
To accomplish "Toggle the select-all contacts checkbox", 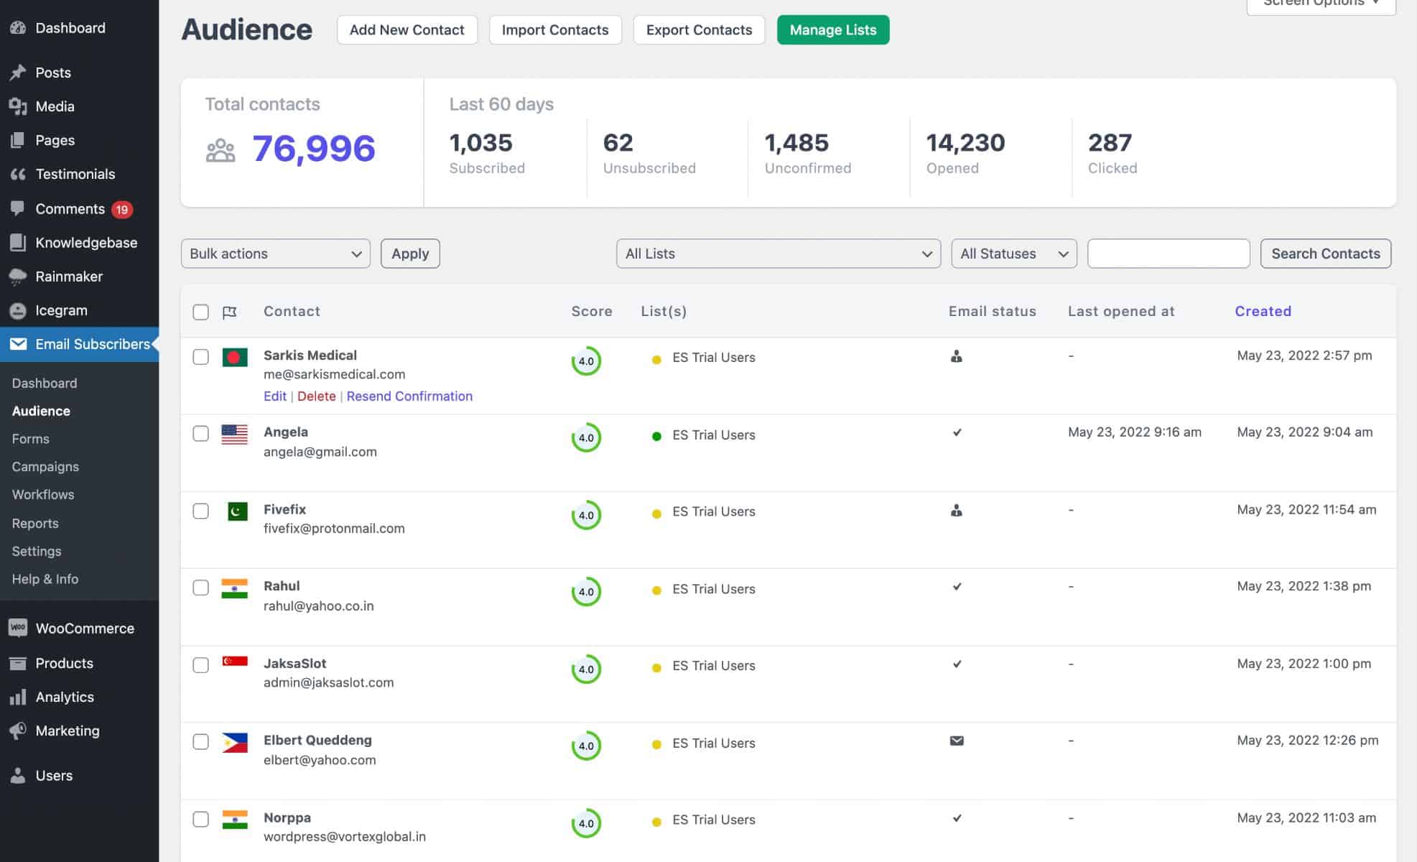I will click(x=201, y=311).
